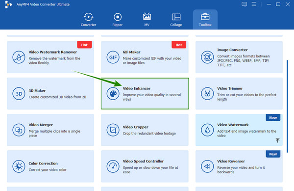Click the Hot badge on GIF Maker

[179, 45]
